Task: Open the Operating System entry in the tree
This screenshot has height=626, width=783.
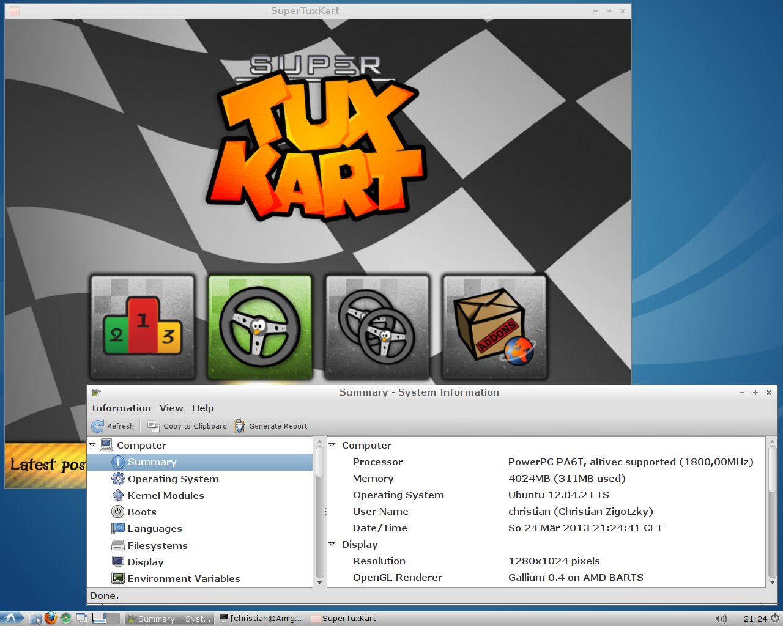Action: click(x=173, y=479)
